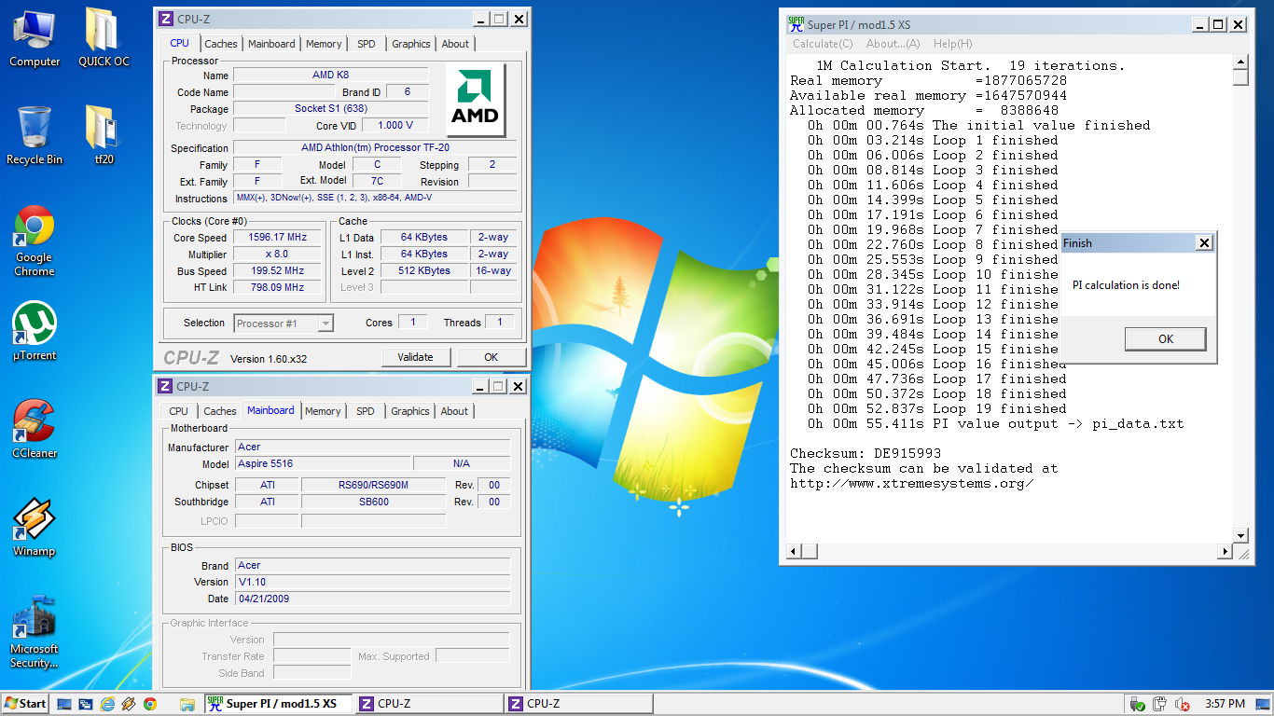Click the Core Speed value 1596.17 MHz
The width and height of the screenshot is (1274, 716).
[277, 238]
